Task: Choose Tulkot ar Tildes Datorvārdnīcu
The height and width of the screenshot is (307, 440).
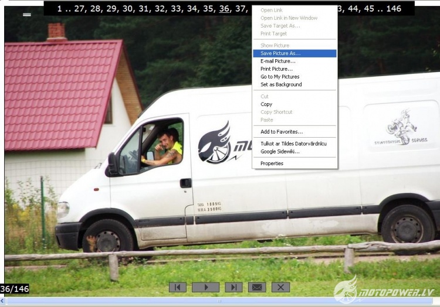Action: coord(295,144)
